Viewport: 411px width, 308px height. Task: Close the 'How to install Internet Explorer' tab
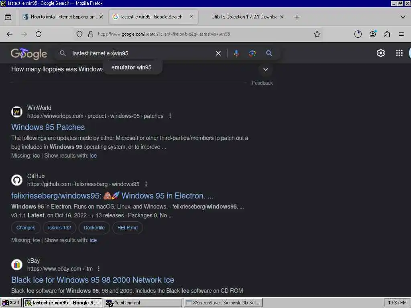click(x=101, y=17)
